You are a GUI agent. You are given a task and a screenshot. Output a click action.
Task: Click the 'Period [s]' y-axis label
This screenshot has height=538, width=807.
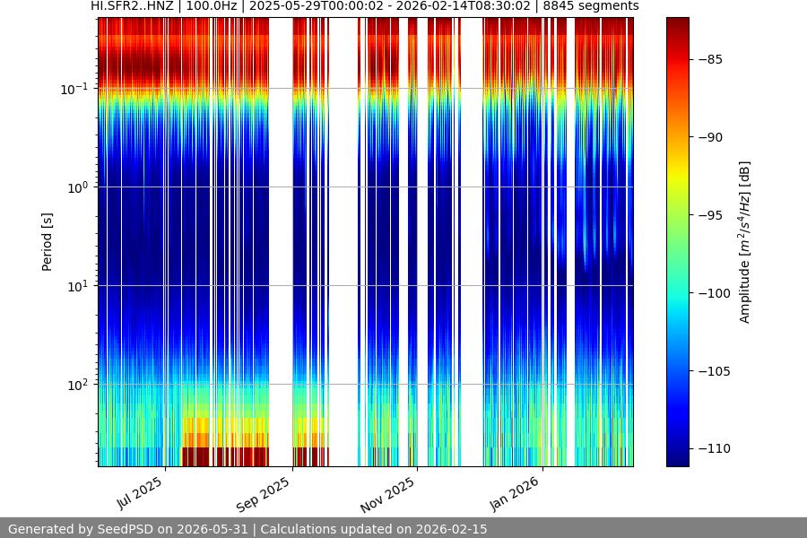click(x=47, y=242)
